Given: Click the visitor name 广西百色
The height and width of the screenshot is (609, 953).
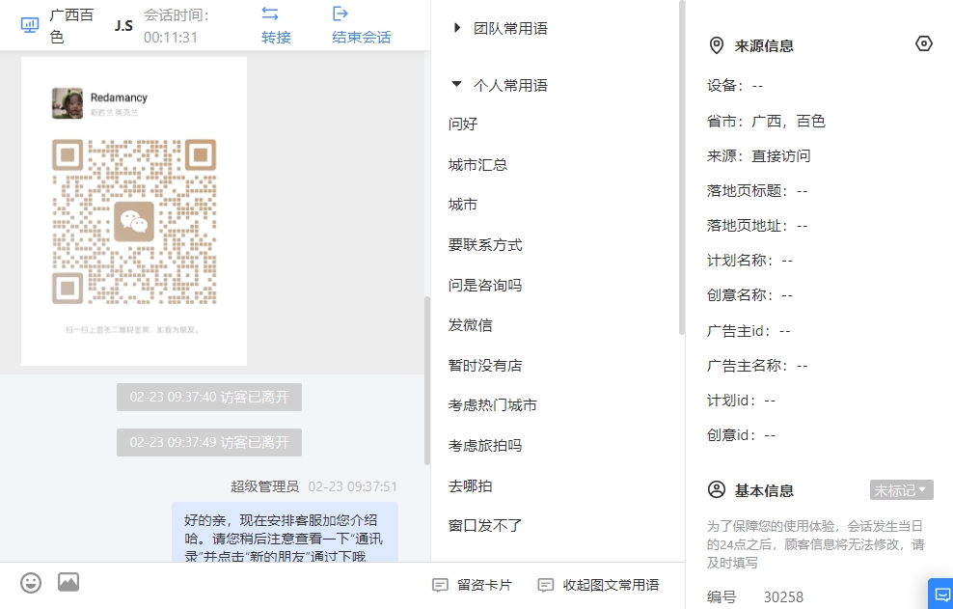Looking at the screenshot, I should 71,25.
